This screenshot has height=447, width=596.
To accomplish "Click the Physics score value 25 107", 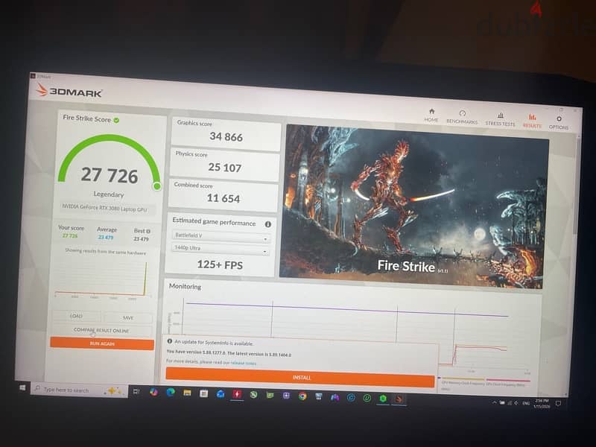I will tap(225, 167).
